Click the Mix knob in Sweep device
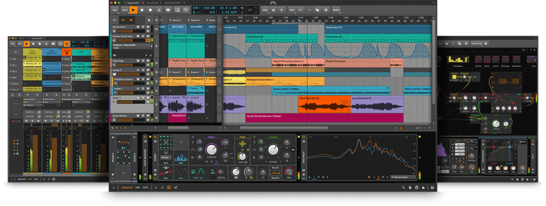 coord(288,172)
